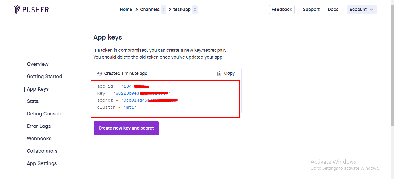394x179 pixels.
Task: Open the Stats section
Action: pyautogui.click(x=33, y=101)
